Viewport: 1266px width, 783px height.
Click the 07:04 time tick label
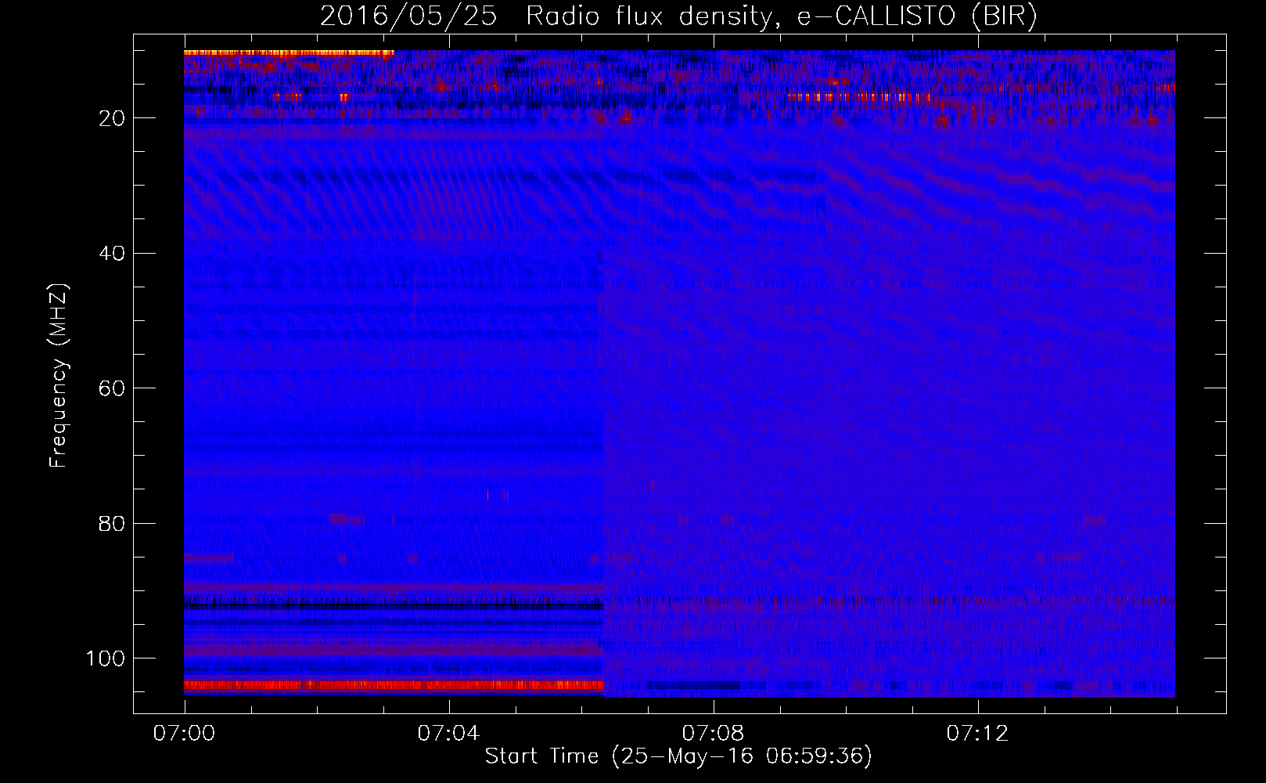[448, 734]
